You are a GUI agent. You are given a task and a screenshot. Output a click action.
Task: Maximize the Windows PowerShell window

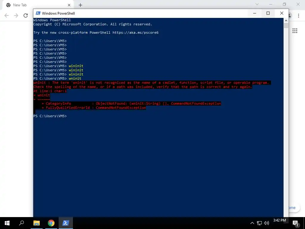pos(268,13)
